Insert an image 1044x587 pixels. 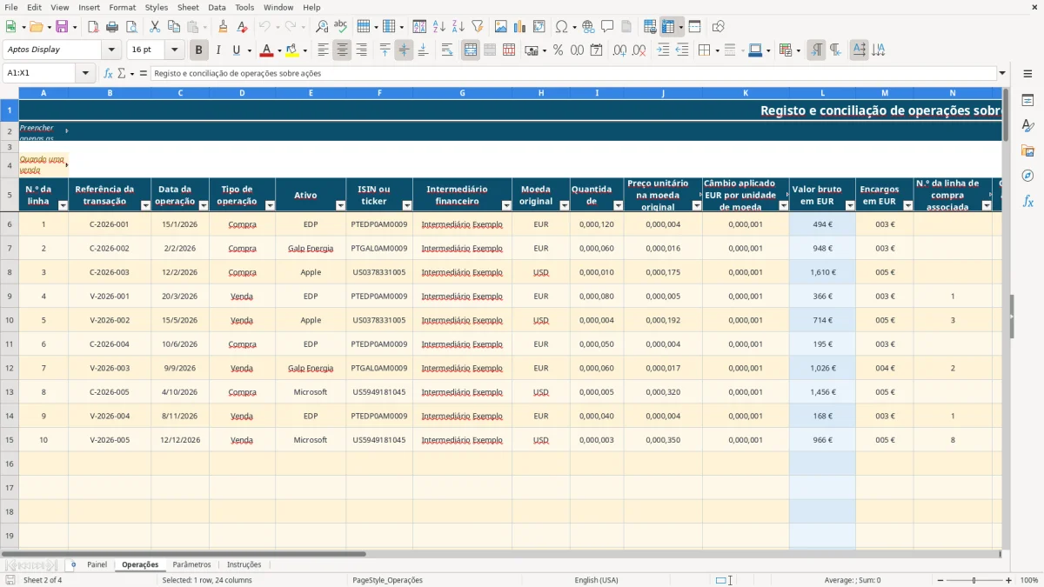501,27
